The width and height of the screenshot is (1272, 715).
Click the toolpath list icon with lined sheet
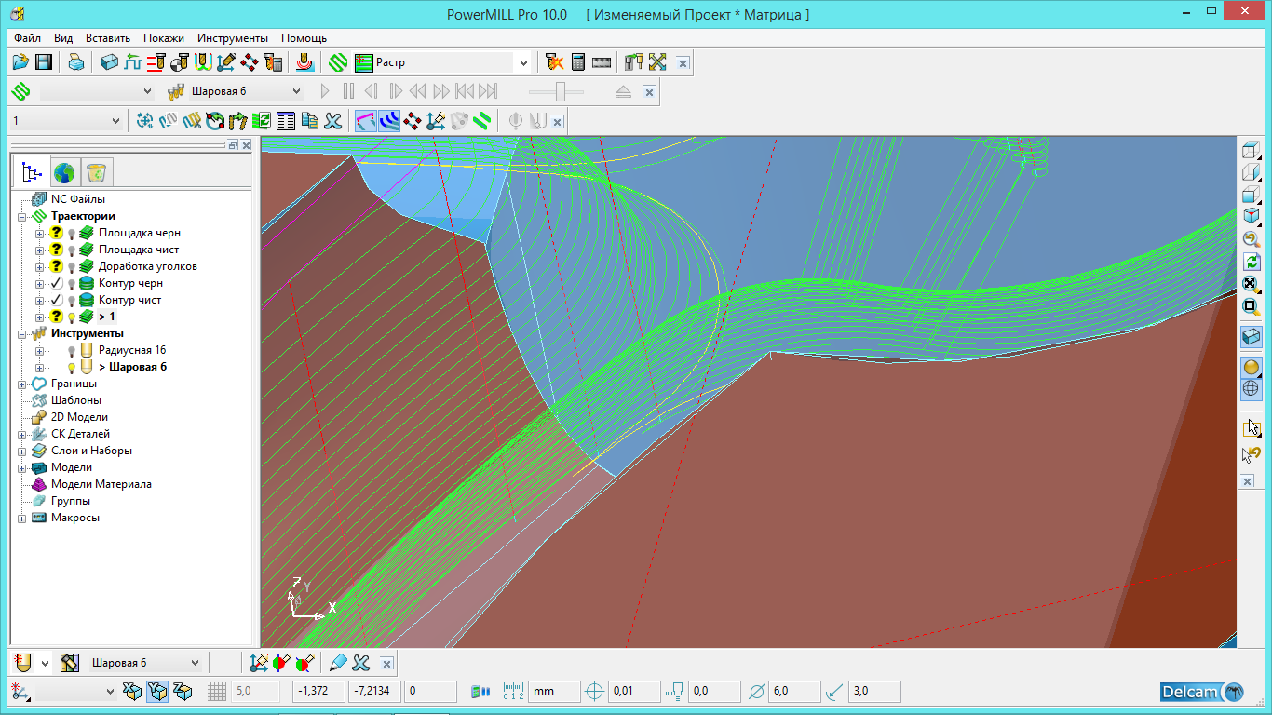coord(286,120)
